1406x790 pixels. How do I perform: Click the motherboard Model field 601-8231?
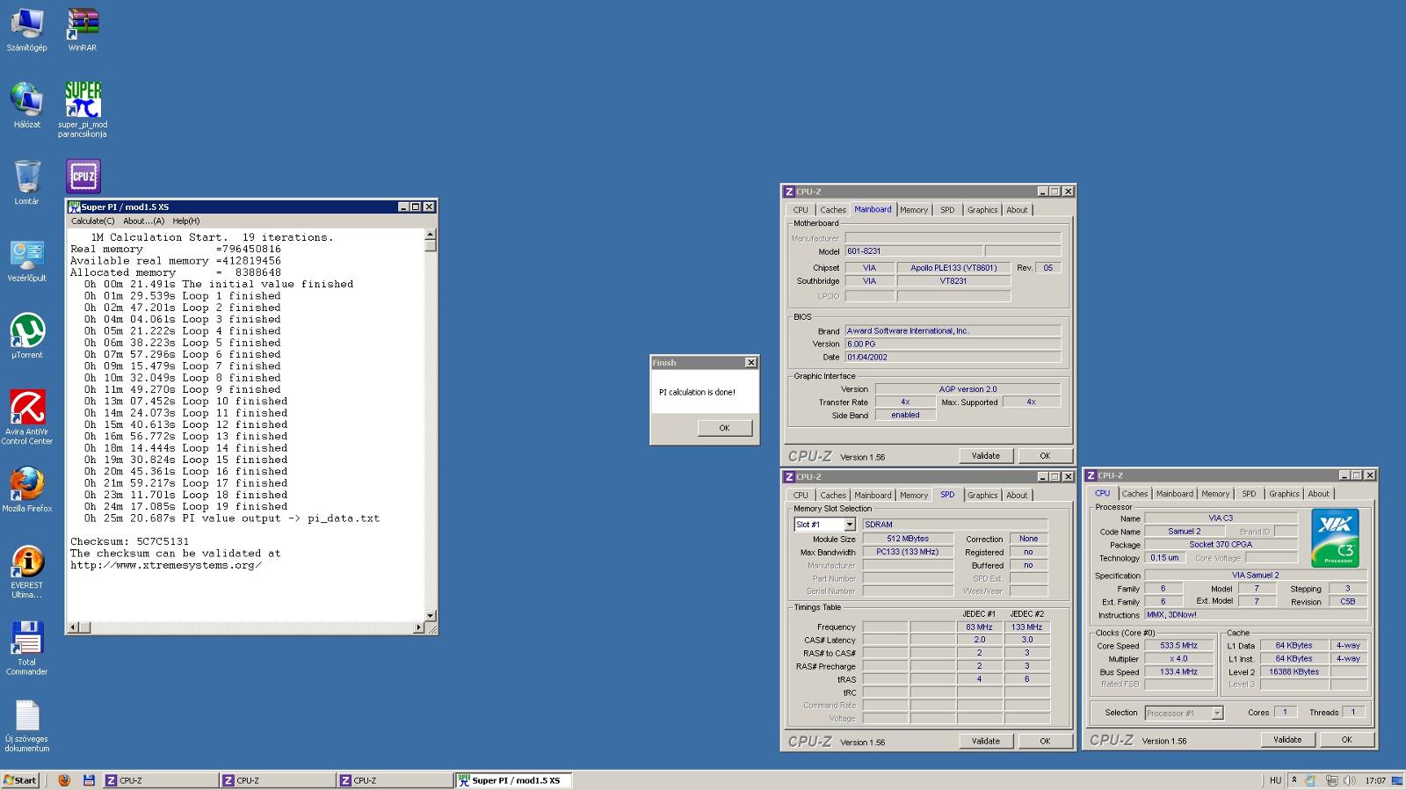[x=913, y=251]
